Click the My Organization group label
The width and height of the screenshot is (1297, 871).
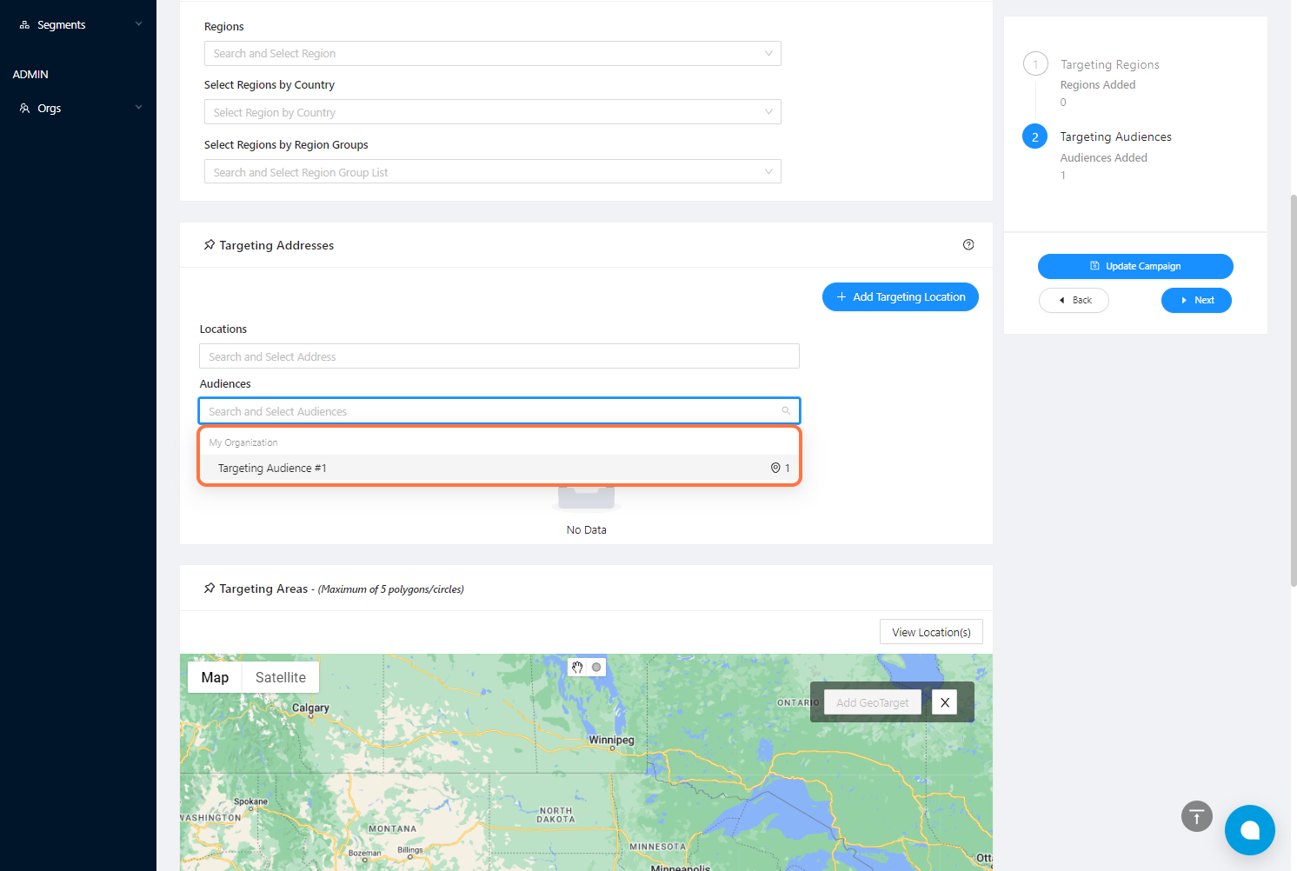pyautogui.click(x=243, y=442)
